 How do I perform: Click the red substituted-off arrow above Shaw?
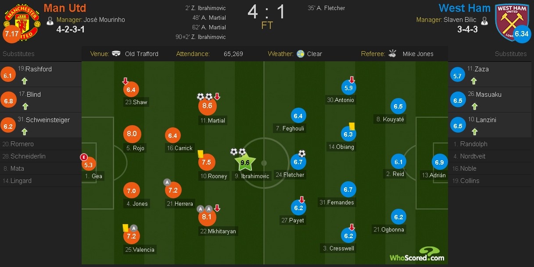125,81
